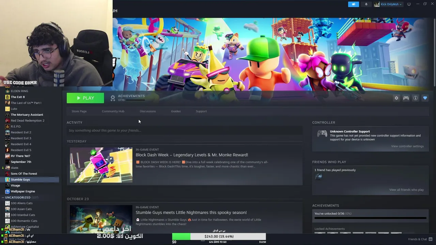Select RV There Yet? in library
Screen dimensions: 436x245
[x=20, y=156]
